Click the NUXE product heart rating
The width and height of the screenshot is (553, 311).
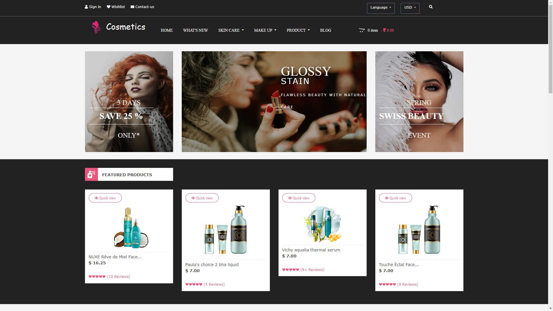click(x=97, y=276)
